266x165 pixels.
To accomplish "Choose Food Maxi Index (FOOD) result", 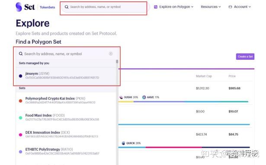I will [66, 117].
